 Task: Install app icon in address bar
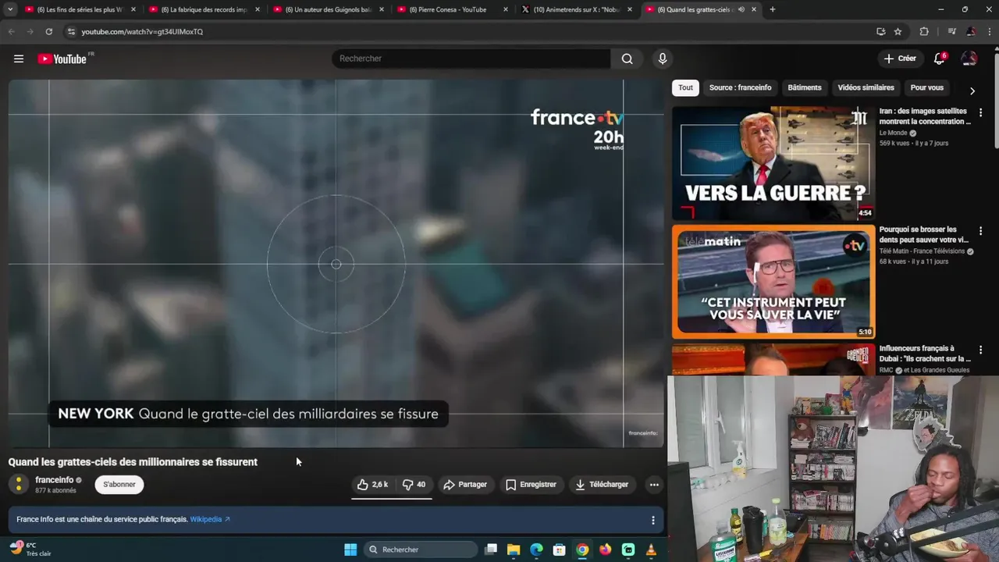(x=880, y=31)
